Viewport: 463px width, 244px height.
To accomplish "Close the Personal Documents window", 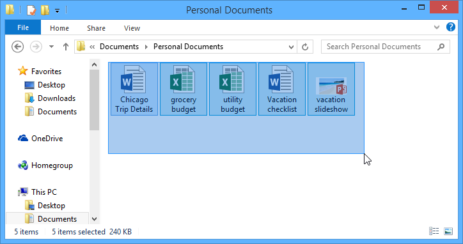I will coord(444,8).
